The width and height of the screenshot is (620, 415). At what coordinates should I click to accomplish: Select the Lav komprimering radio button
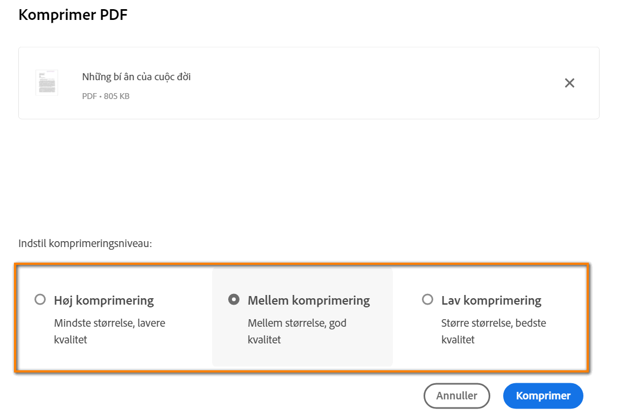click(428, 300)
